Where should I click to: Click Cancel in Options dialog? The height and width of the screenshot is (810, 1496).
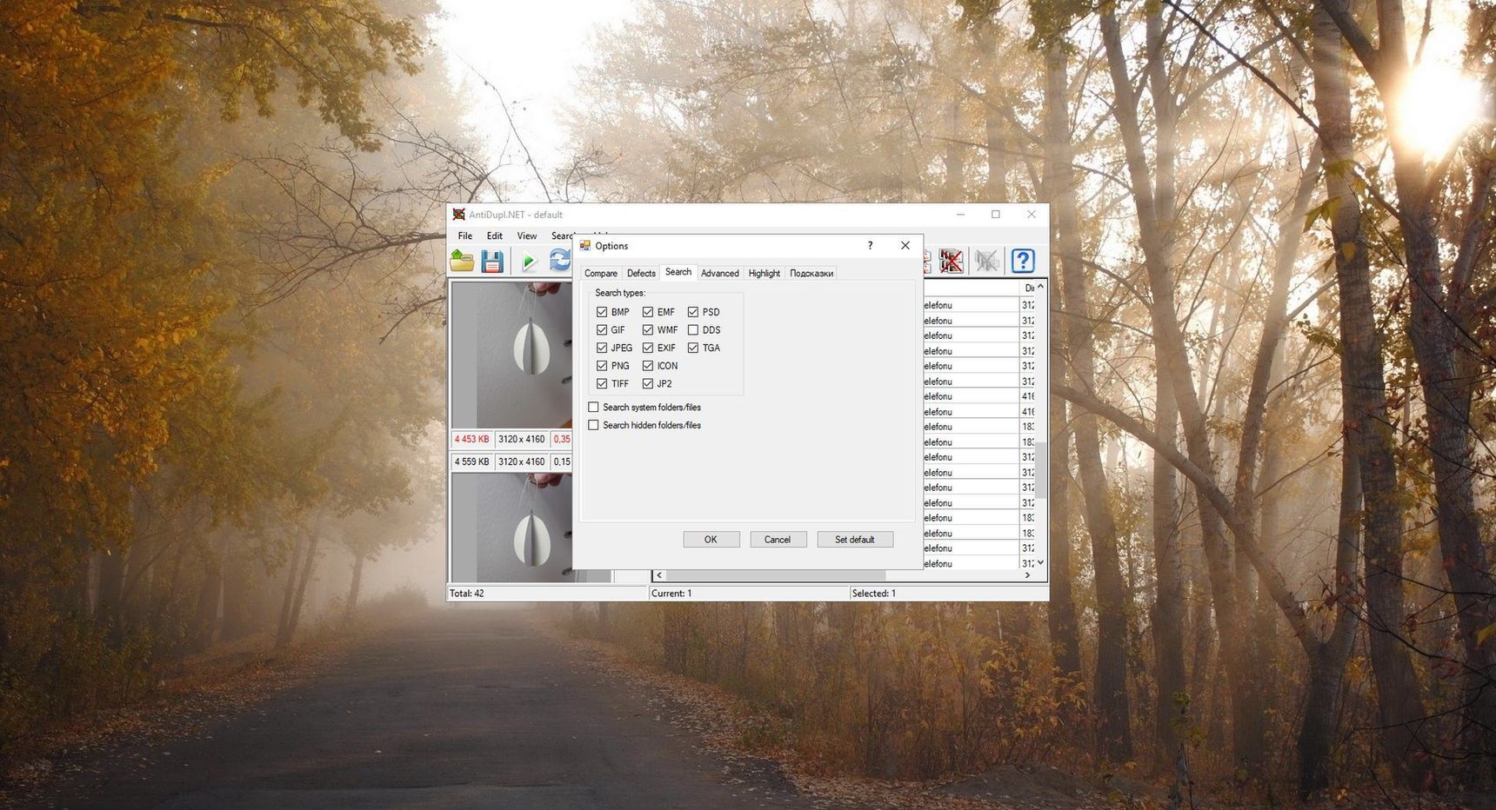(778, 540)
